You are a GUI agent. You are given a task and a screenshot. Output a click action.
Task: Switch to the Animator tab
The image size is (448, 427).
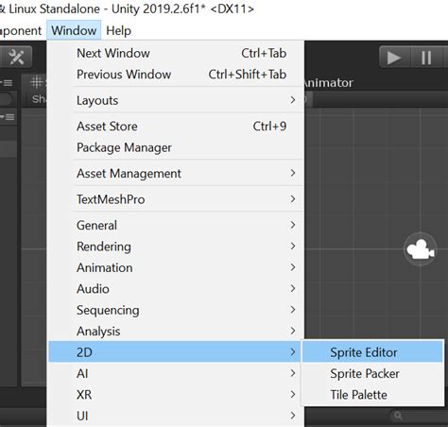(x=328, y=82)
